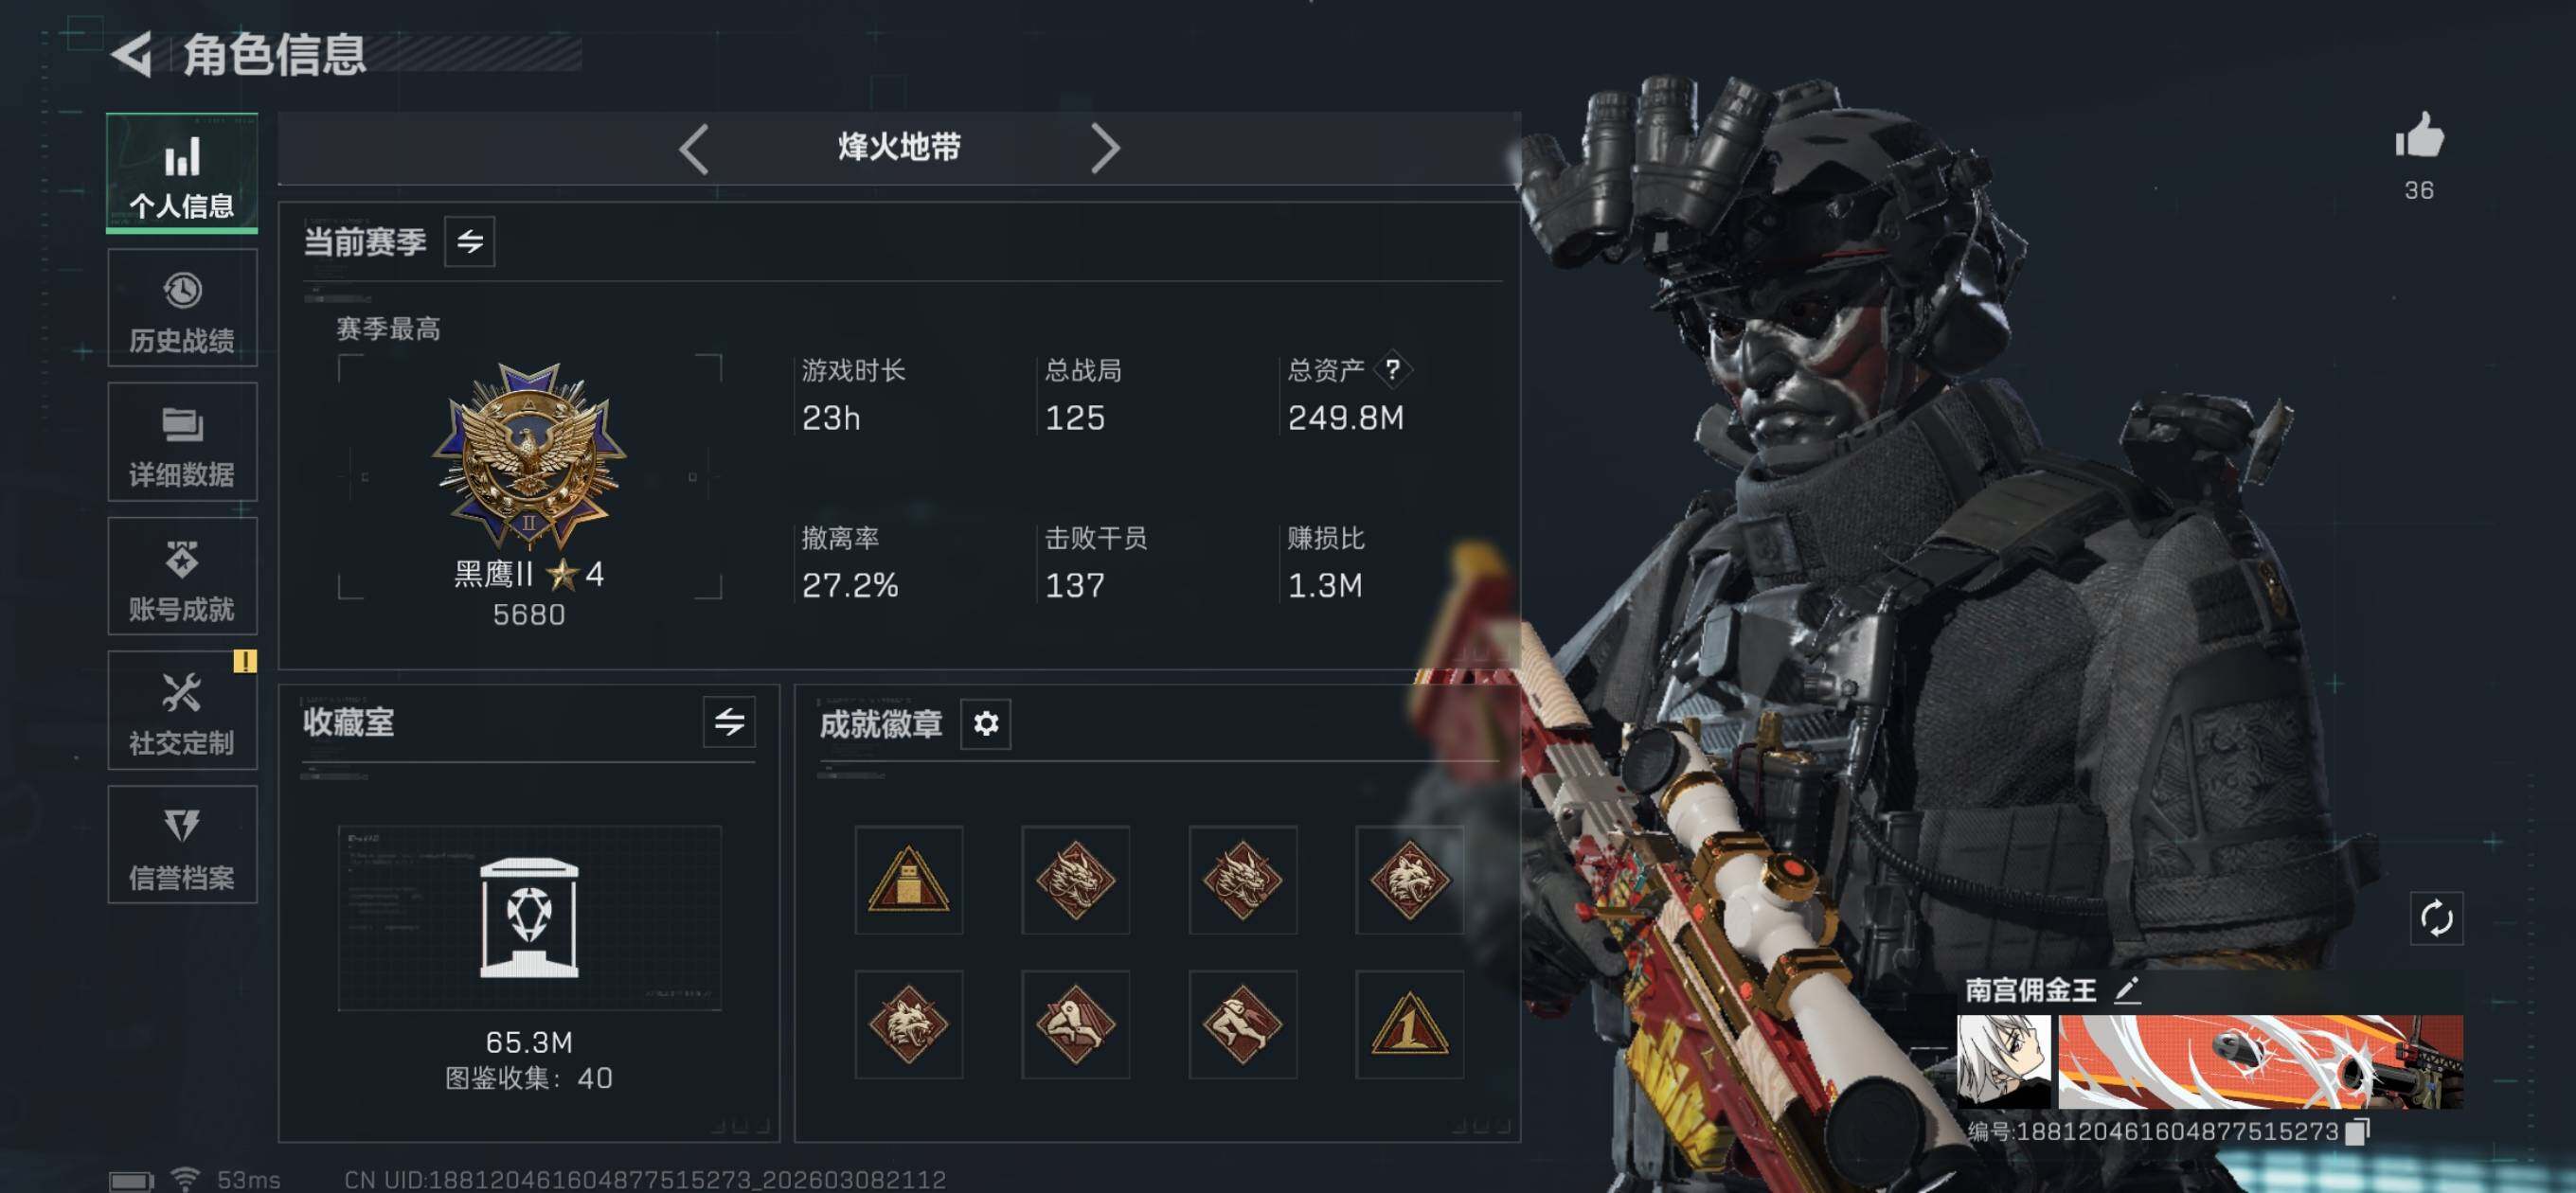Open the 详细数据 tab
This screenshot has width=2576, height=1193.
coord(182,442)
